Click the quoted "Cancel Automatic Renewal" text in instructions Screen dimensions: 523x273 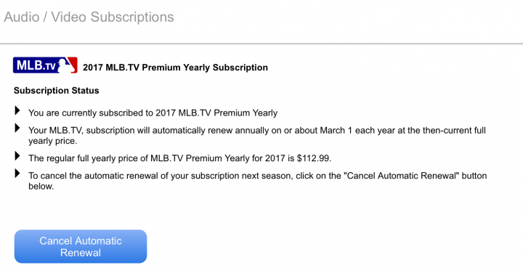403,176
